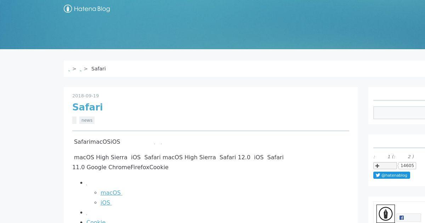425x223 pixels.
Task: Click the second breadcrumb link before Safari
Action: coord(81,69)
